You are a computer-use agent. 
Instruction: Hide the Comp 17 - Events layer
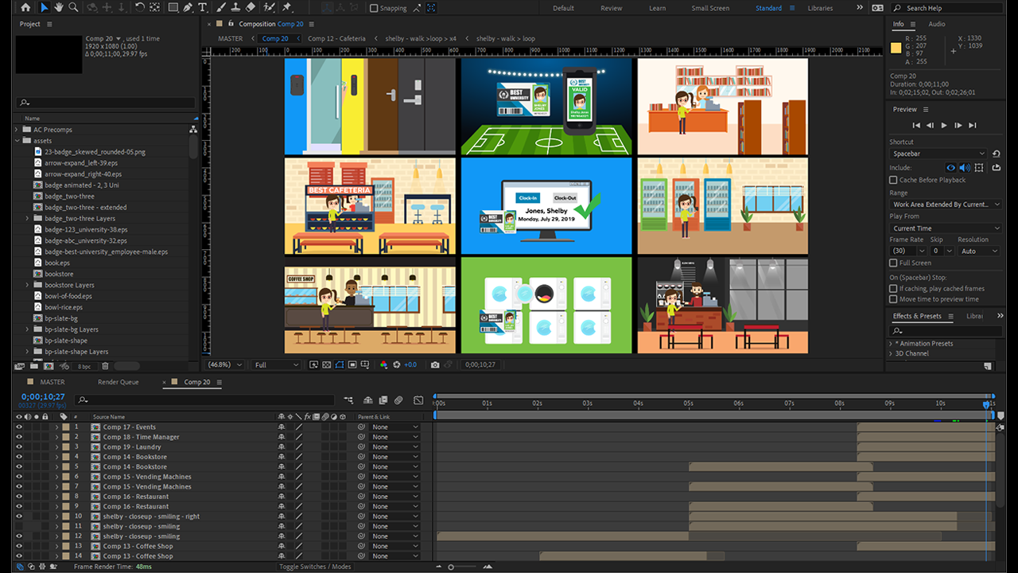19,427
